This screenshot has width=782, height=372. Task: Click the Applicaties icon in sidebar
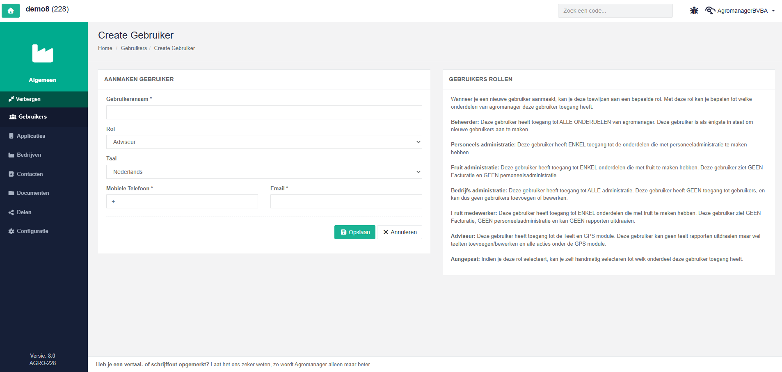point(11,136)
